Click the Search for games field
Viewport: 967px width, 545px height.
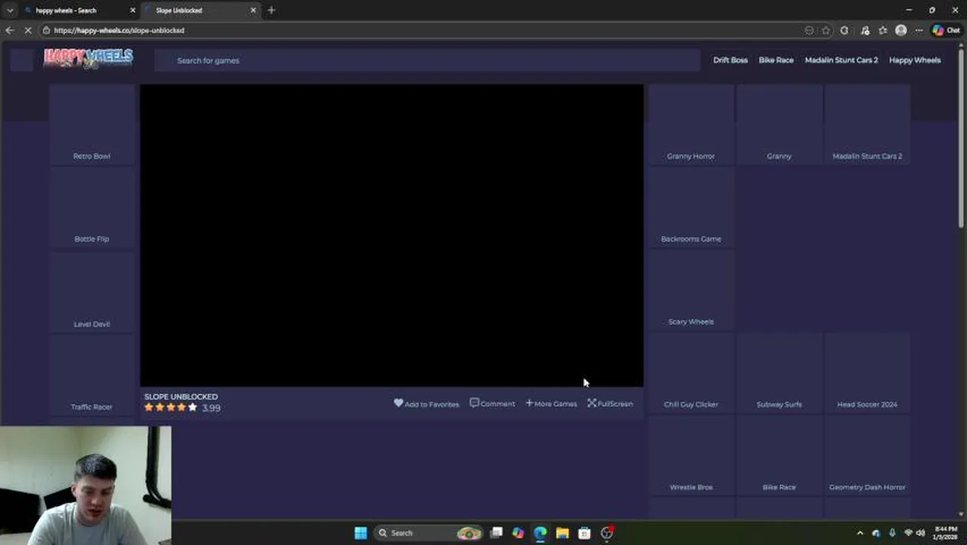click(428, 61)
